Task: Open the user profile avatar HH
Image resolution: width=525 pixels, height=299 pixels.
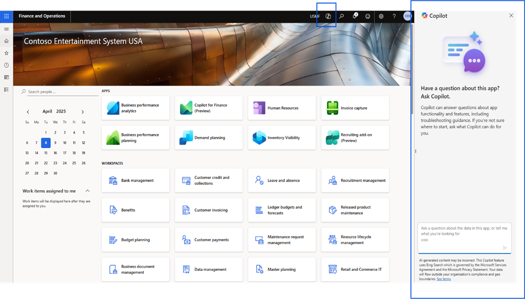Action: (x=407, y=16)
